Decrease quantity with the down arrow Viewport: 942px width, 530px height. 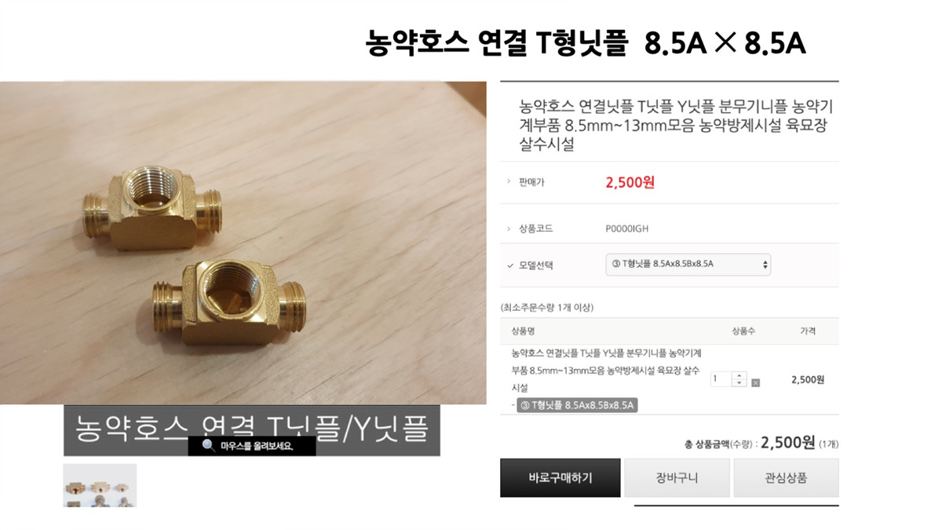point(739,383)
